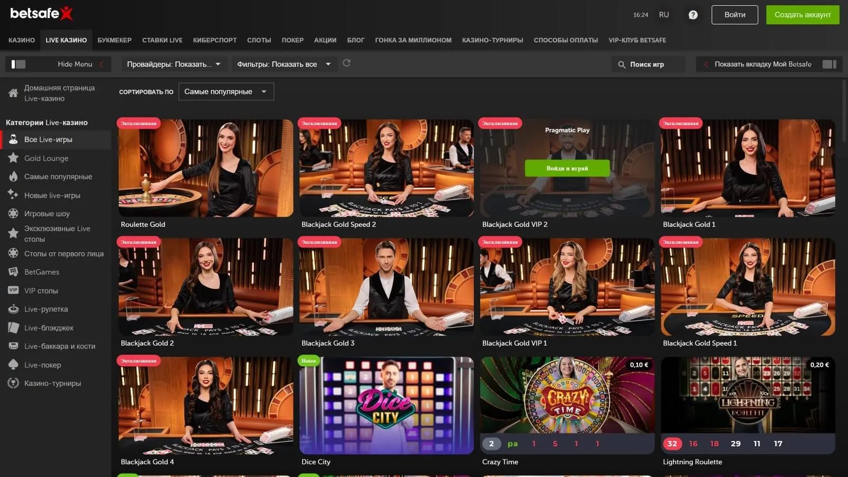Click the VIP столы badge icon
This screenshot has width=848, height=477.
[13, 290]
